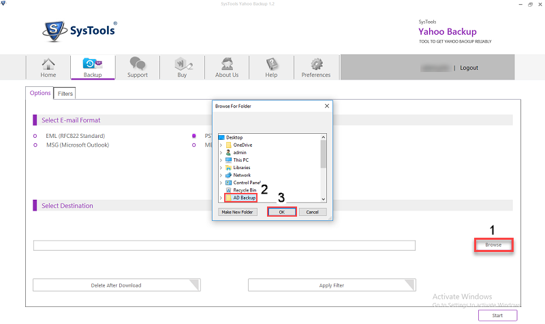Viewport: 545px width, 324px height.
Task: Select the Desktop label in tree
Action: [234, 138]
